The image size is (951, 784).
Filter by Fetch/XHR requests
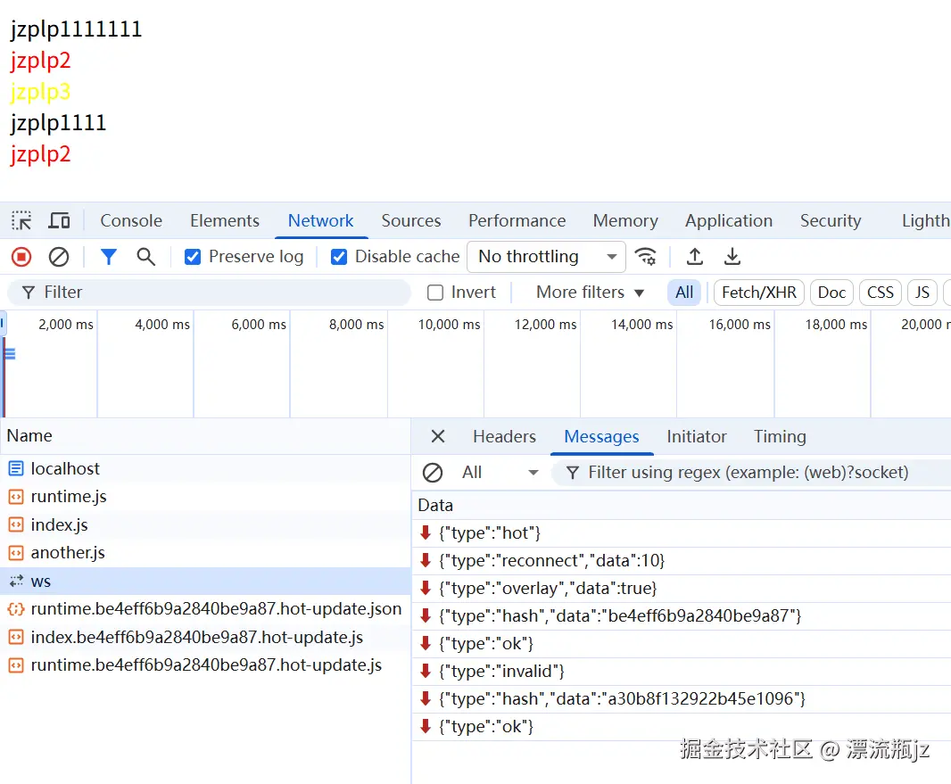(759, 293)
